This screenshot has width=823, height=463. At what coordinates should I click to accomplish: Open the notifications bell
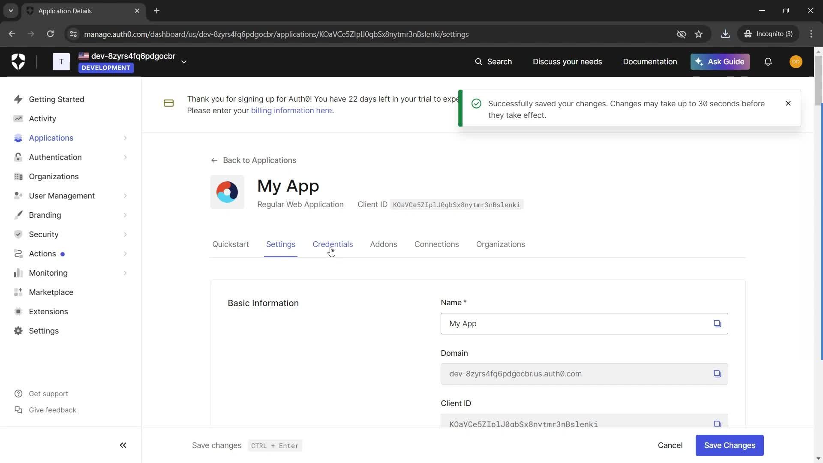pos(768,62)
